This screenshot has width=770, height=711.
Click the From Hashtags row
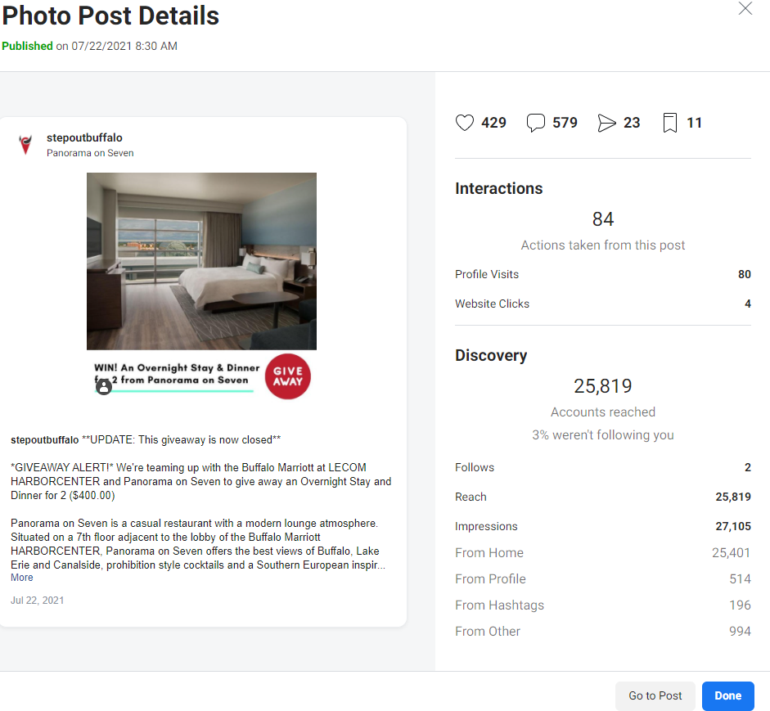602,605
